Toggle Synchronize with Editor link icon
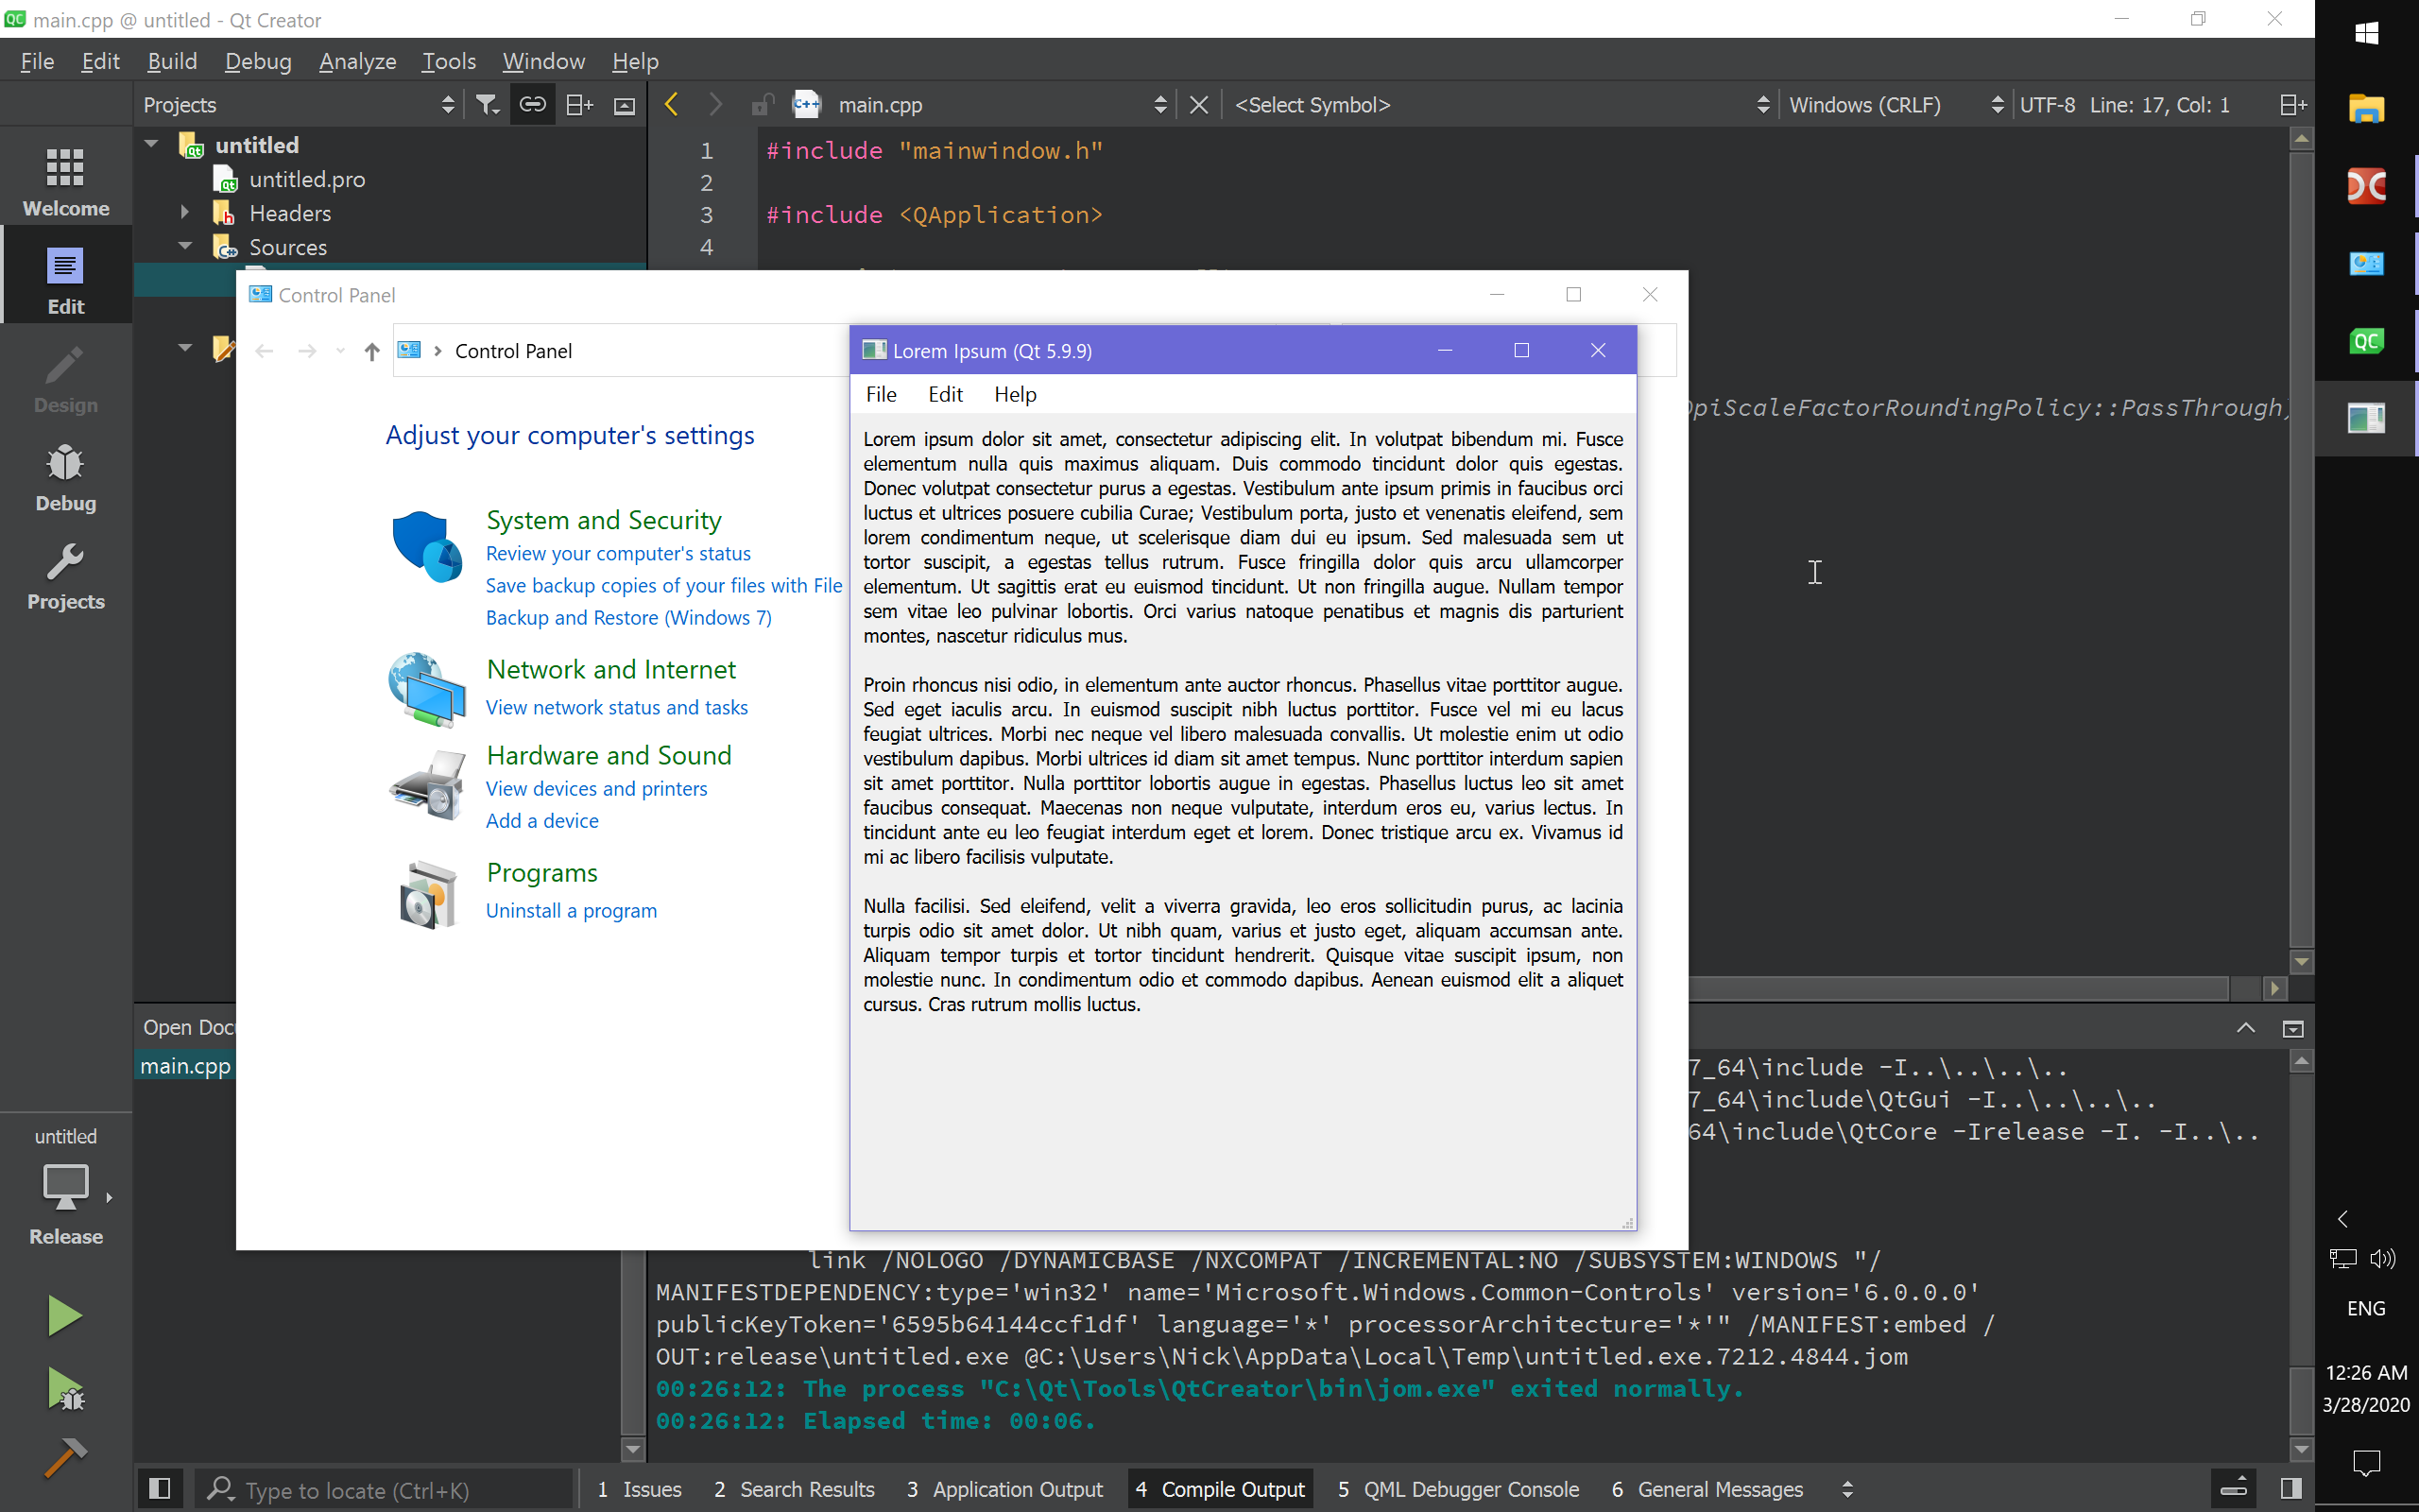The image size is (2419, 1512). (532, 104)
